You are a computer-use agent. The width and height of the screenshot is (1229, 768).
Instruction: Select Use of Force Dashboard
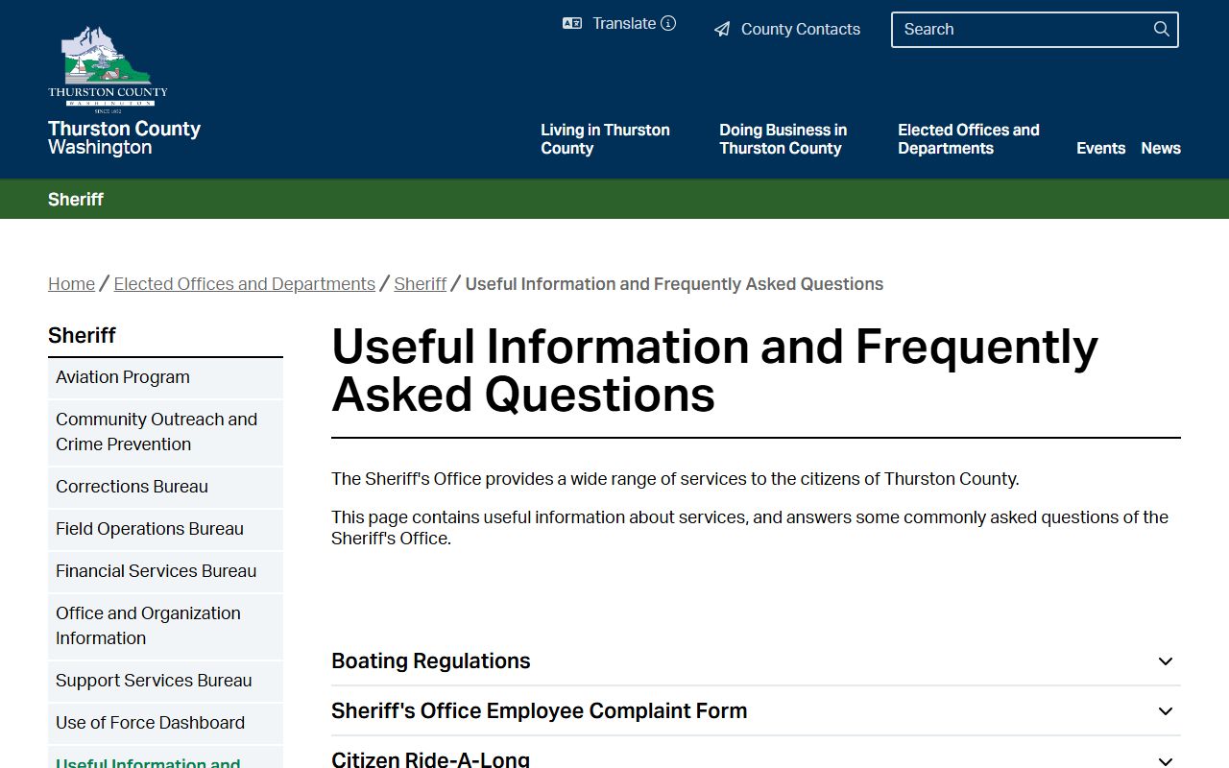(165, 723)
